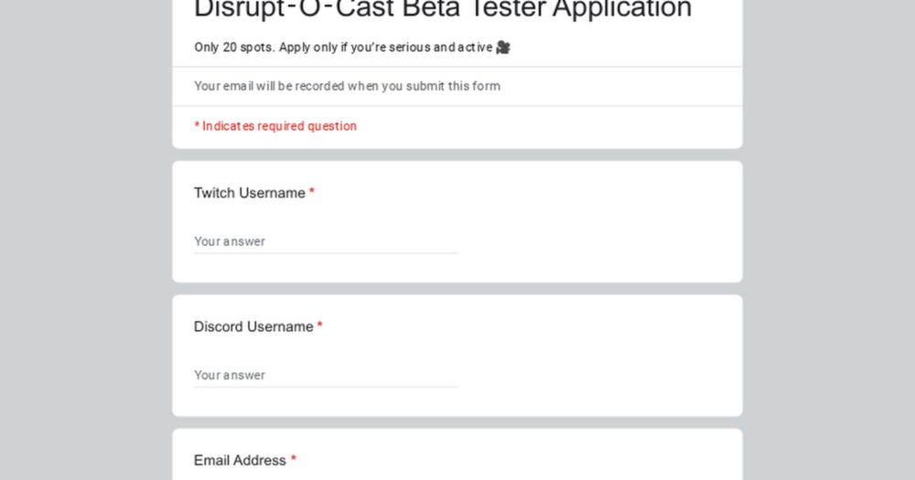Screen dimensions: 915x480
Task: Click the Twitch Username question label
Action: click(249, 193)
